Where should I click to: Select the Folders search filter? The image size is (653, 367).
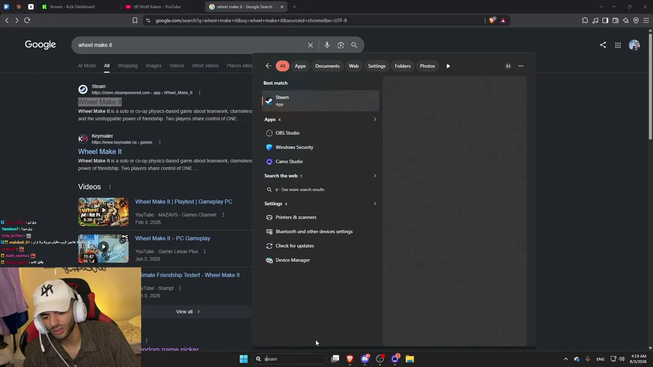click(403, 66)
